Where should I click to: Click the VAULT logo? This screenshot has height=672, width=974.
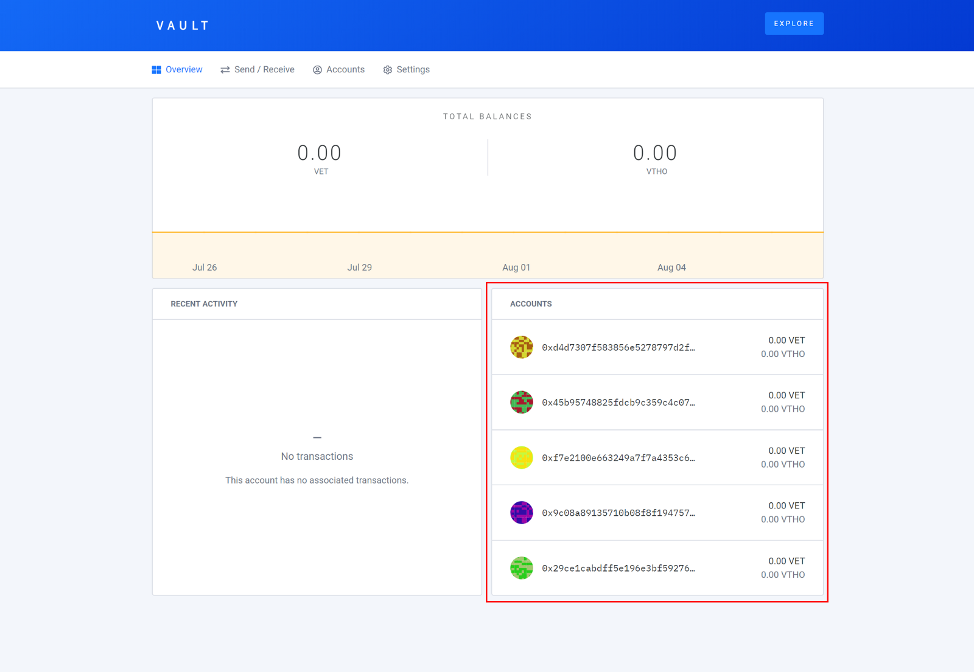(x=183, y=26)
